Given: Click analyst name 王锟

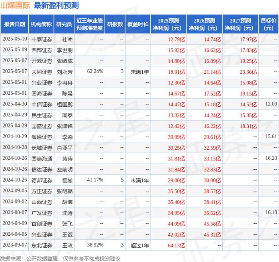Looking at the screenshot, I should 67,235.
